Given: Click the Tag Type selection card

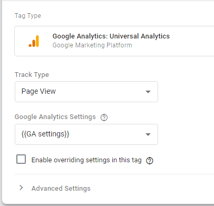Looking at the screenshot, I should (x=114, y=41).
